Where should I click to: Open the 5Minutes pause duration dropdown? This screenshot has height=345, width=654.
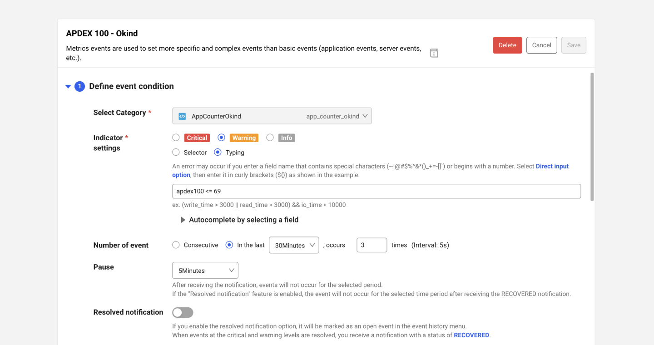pyautogui.click(x=205, y=270)
